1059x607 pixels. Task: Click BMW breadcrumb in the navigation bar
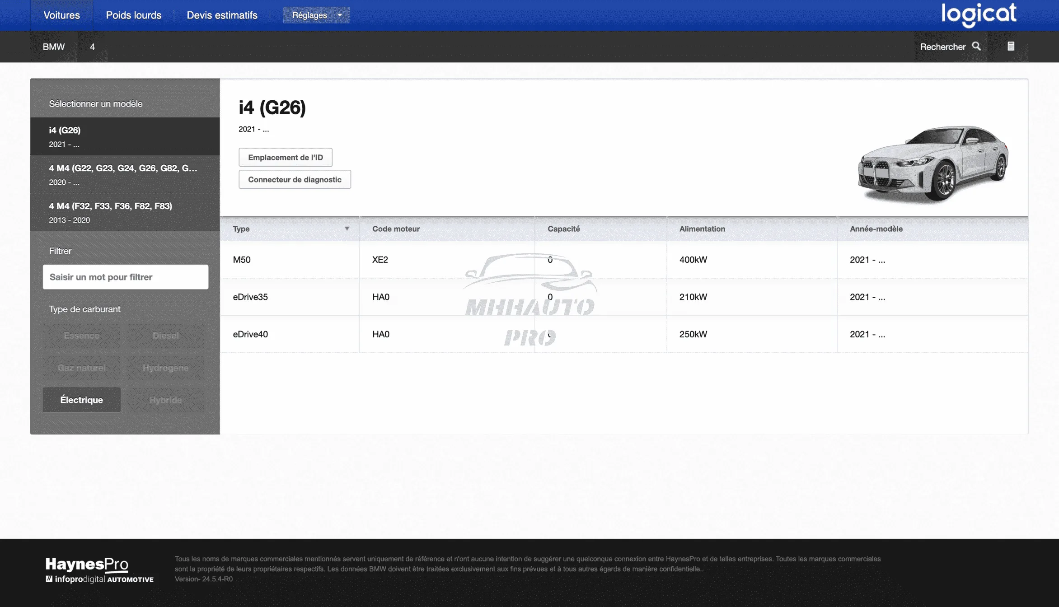53,47
